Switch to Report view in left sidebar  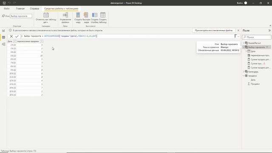pyautogui.click(x=3, y=31)
